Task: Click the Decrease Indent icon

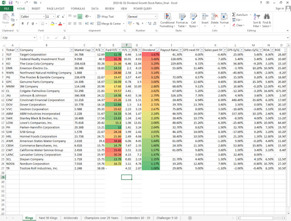Action: 87,24
